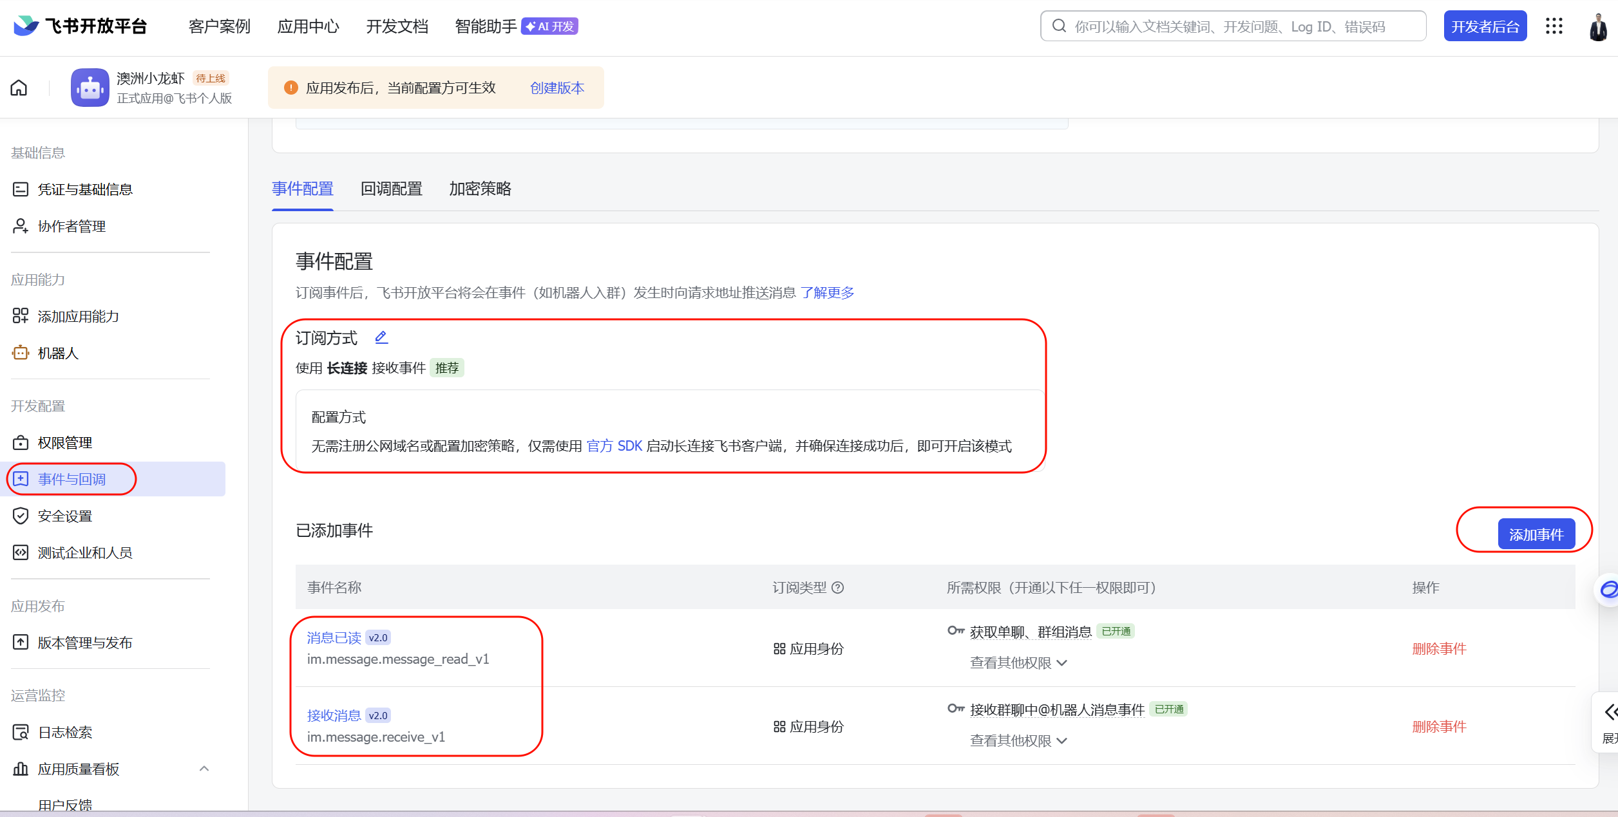This screenshot has width=1618, height=817.
Task: Click the 澳洲小龙虾 robot app icon
Action: tap(90, 88)
